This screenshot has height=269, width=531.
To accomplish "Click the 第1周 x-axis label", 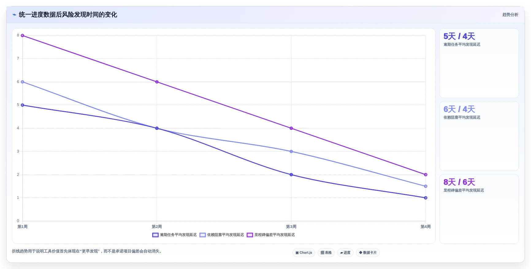I will (22, 227).
